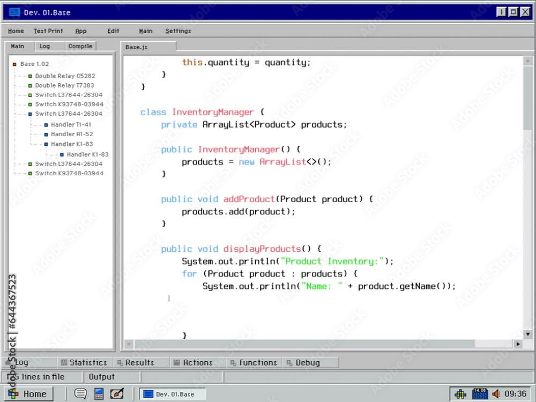Click the 09:36 system clock

[x=515, y=394]
